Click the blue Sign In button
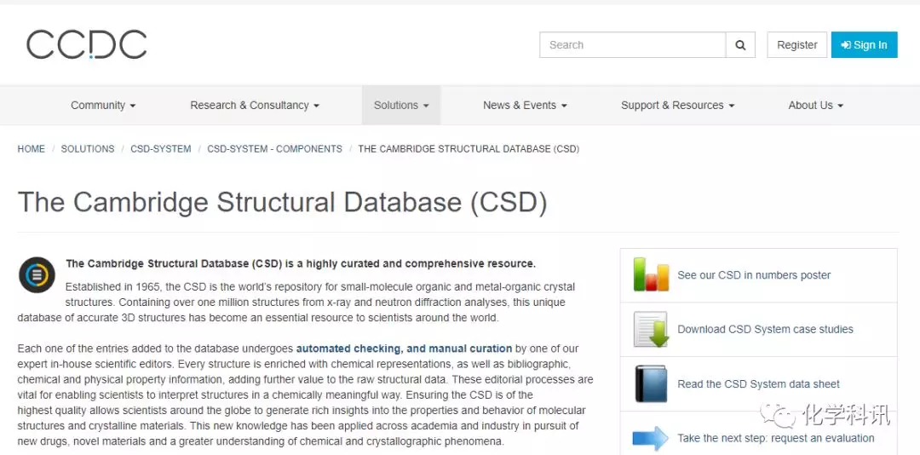Screen dimensions: 920x455 pyautogui.click(x=864, y=45)
